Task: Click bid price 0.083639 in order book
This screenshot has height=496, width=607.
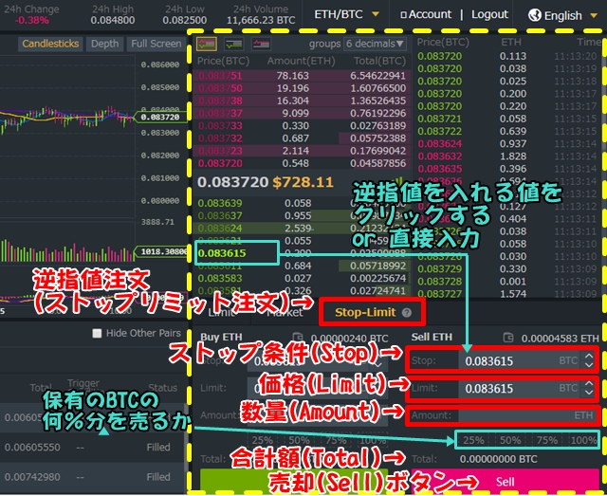Action: (220, 203)
